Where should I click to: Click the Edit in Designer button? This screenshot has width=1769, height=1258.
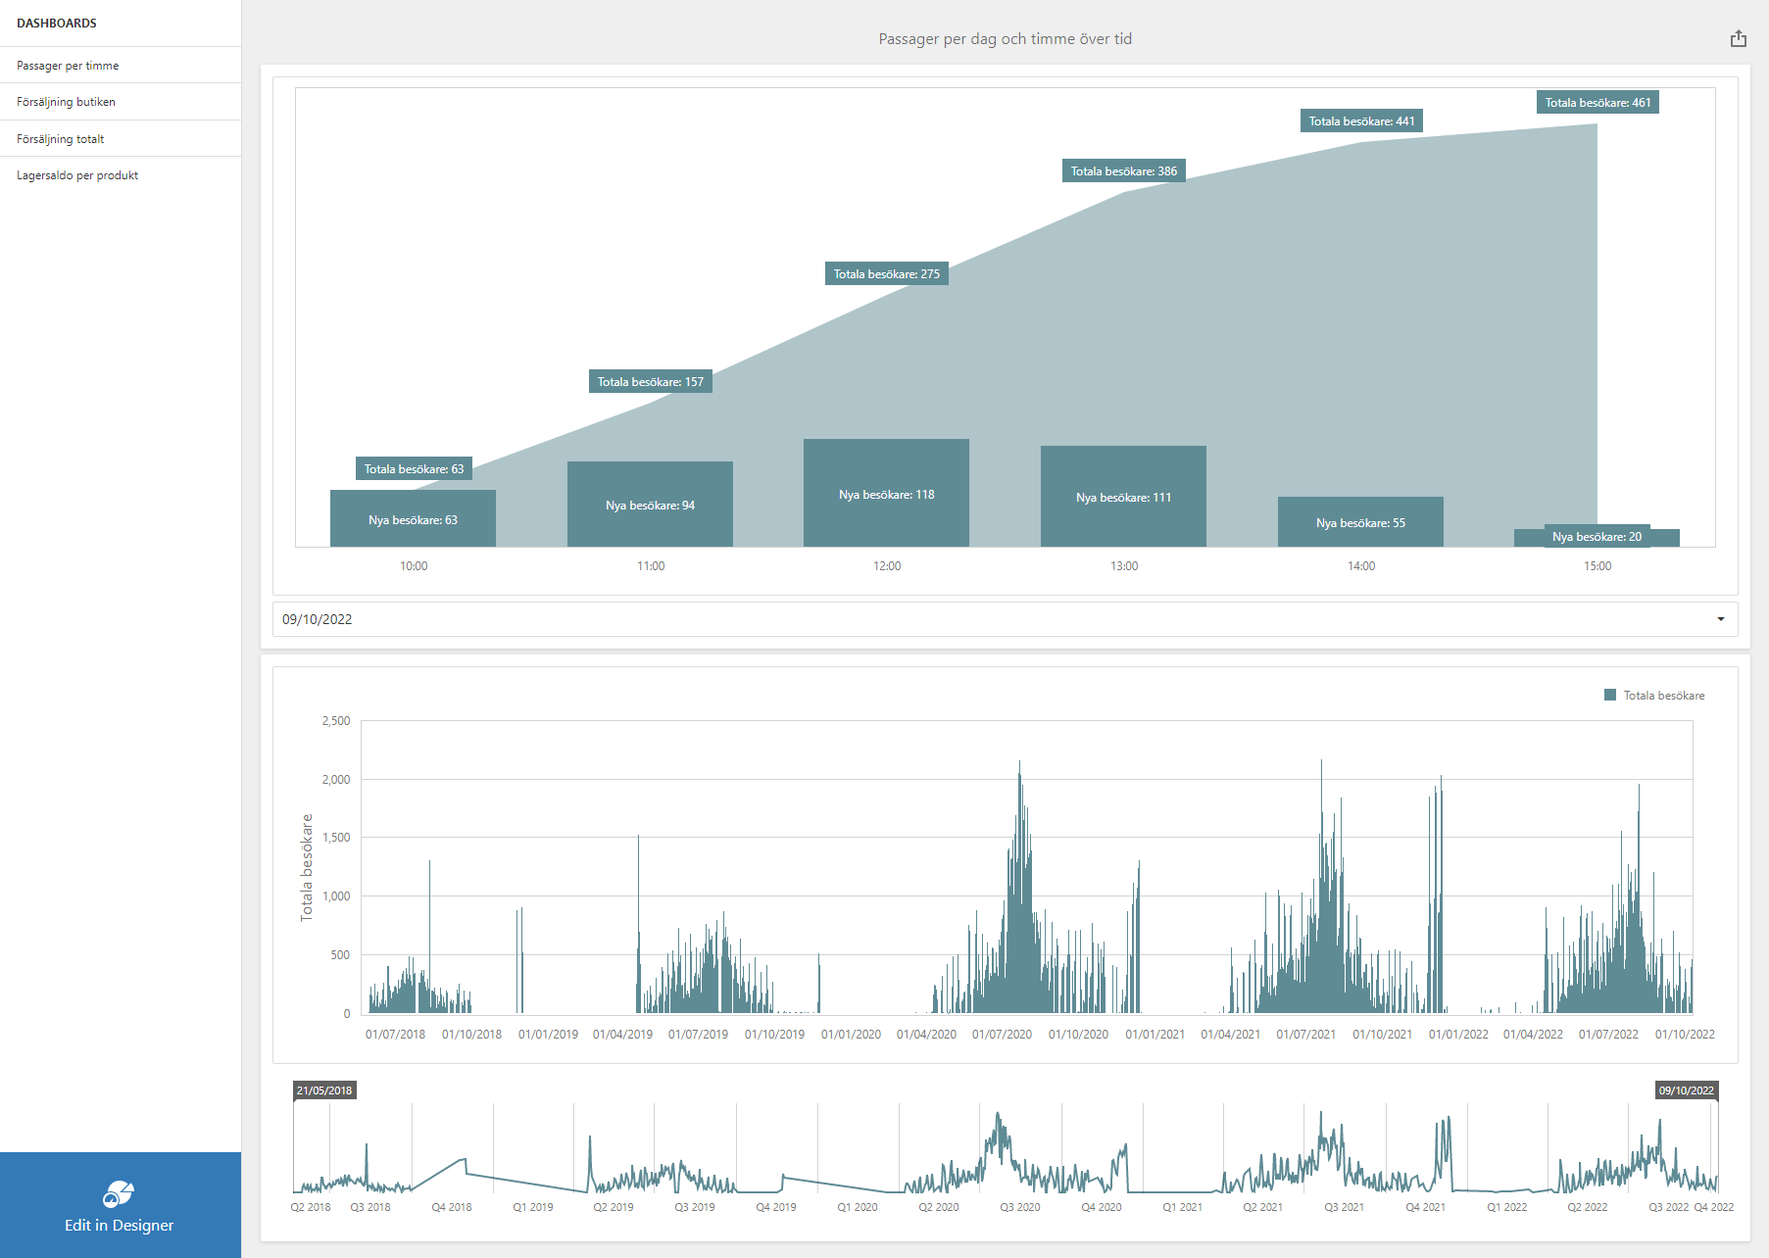(120, 1225)
